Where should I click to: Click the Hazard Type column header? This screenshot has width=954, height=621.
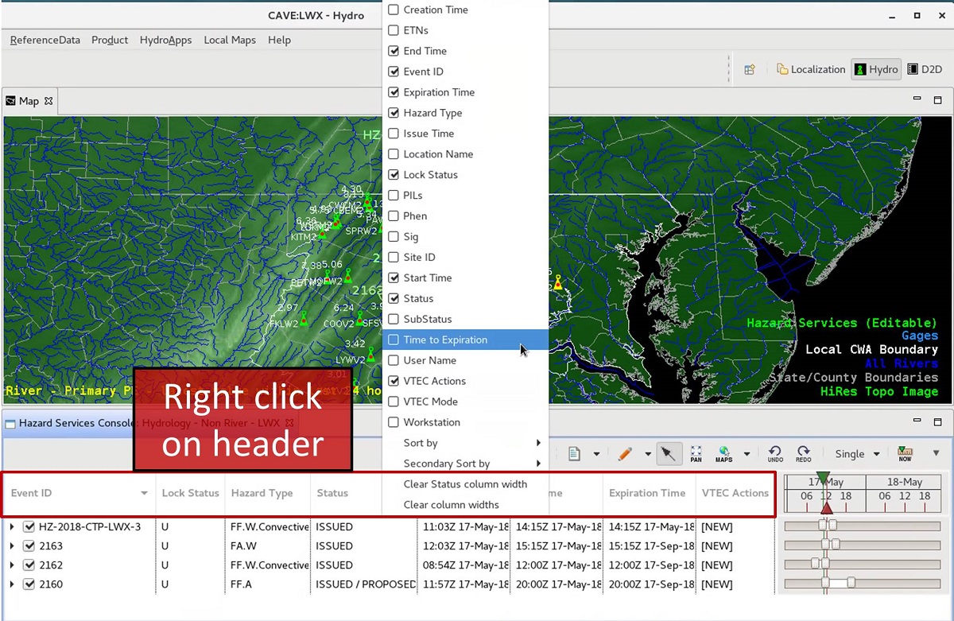[267, 493]
